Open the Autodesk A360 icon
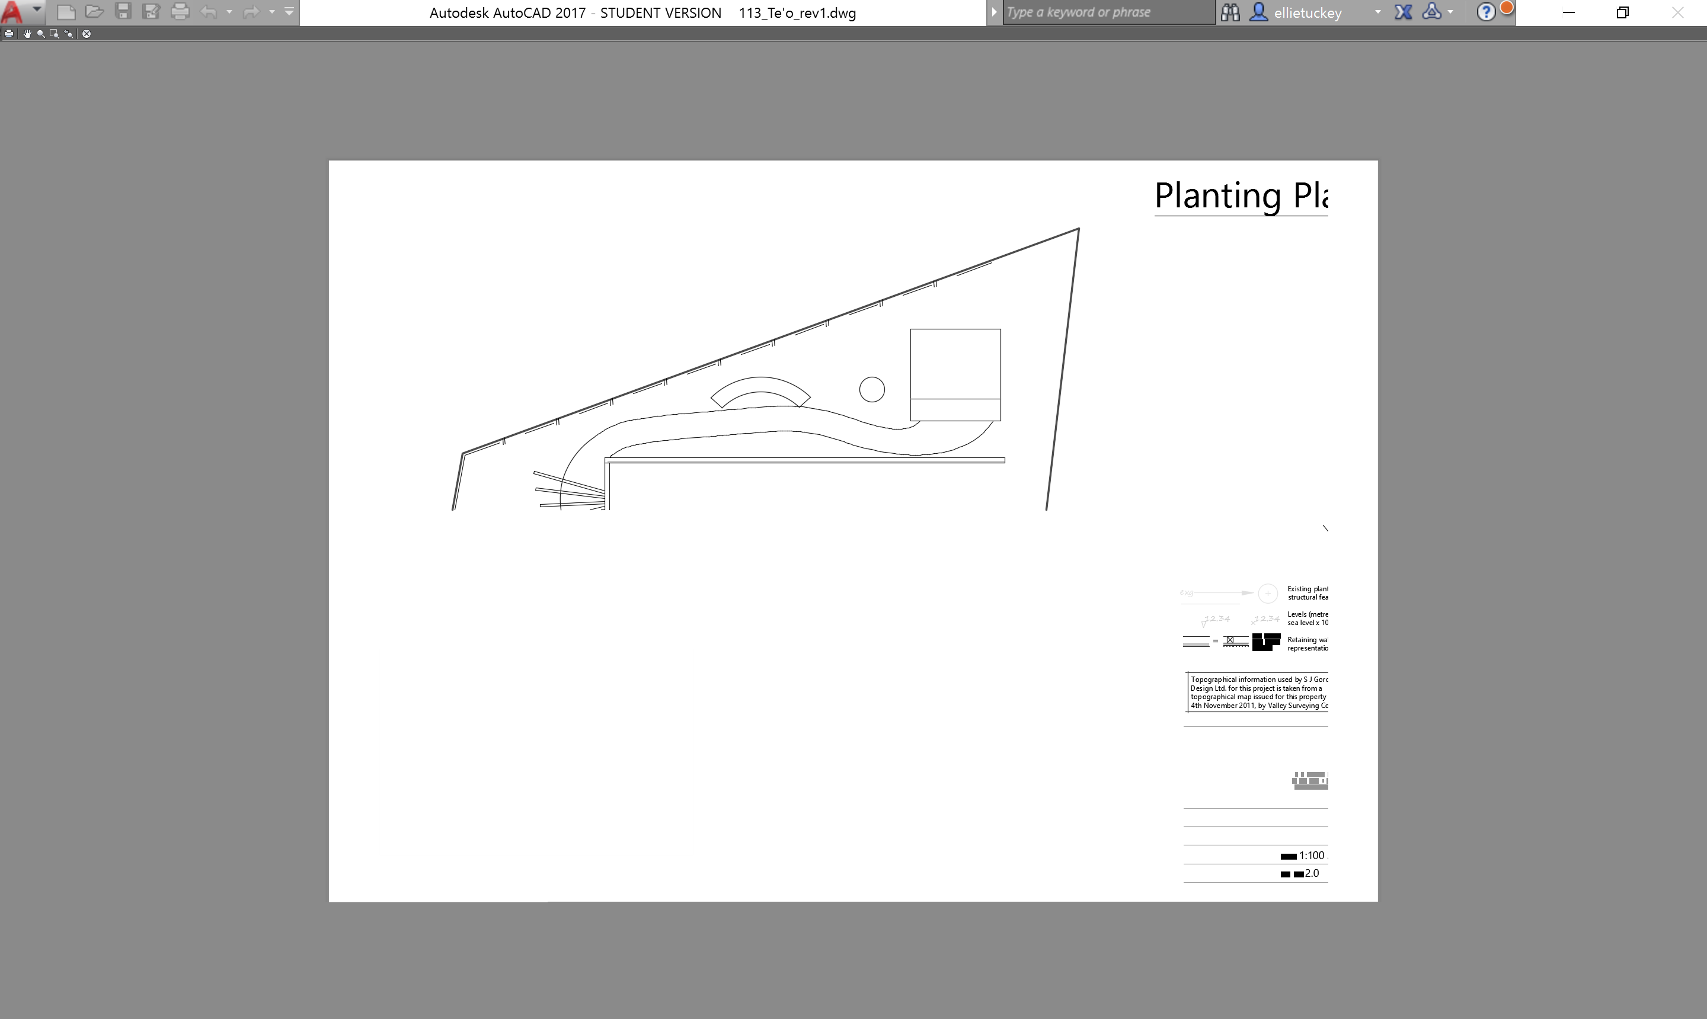The width and height of the screenshot is (1707, 1019). pos(1432,12)
